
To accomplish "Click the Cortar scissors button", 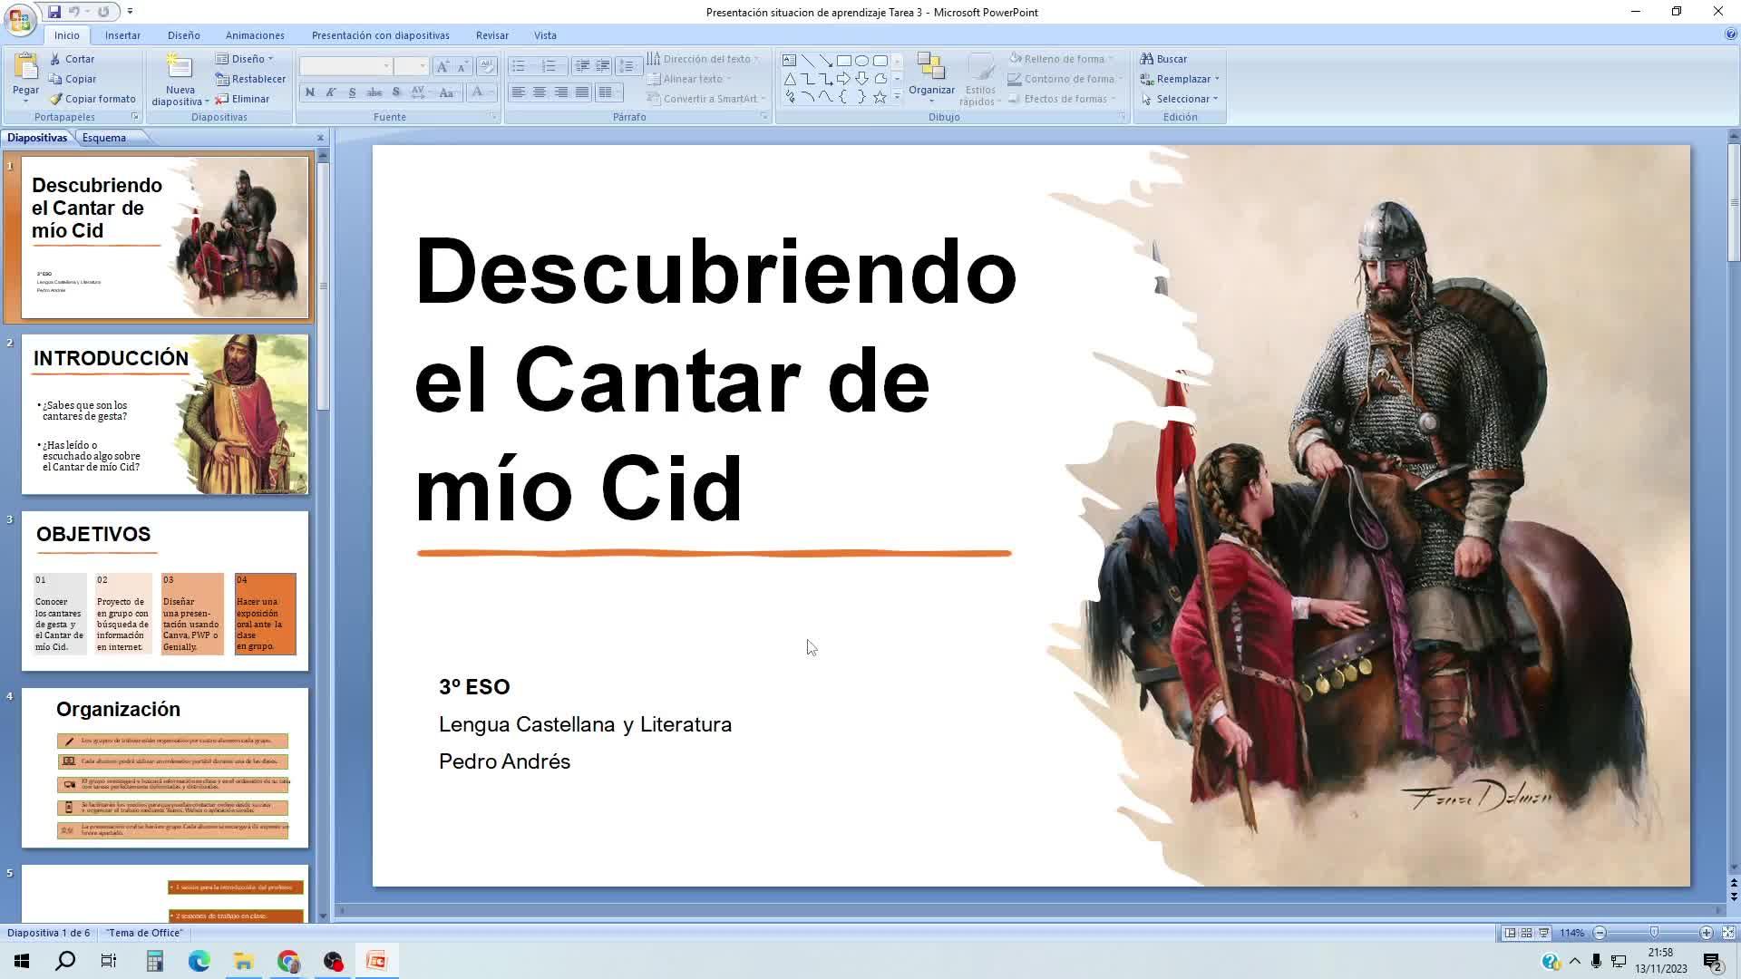I will (72, 59).
